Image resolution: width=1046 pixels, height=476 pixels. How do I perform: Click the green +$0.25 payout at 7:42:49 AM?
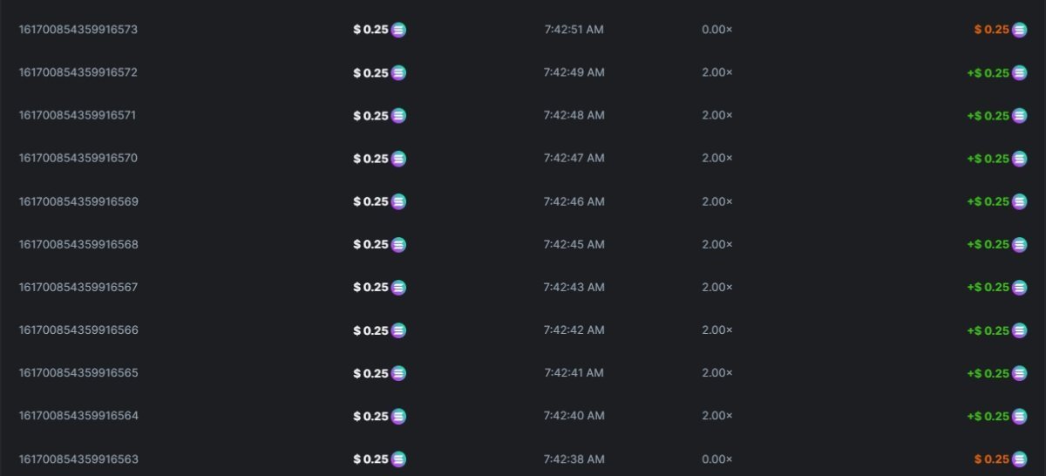(x=988, y=73)
